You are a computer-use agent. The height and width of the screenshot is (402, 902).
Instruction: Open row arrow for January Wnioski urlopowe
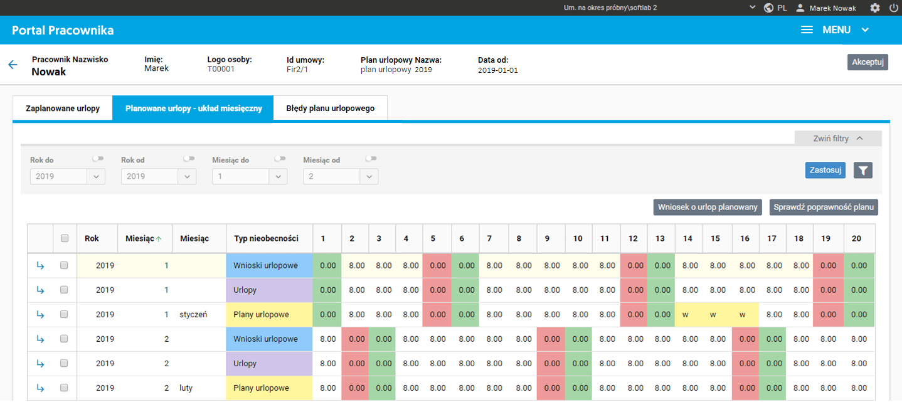(40, 265)
